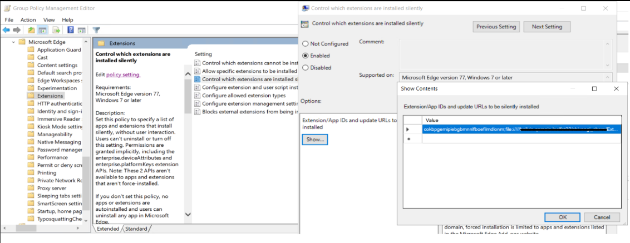Image resolution: width=630 pixels, height=243 pixels.
Task: Open the Action menu
Action: click(x=28, y=19)
